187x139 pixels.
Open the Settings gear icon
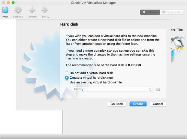click(x=18, y=10)
